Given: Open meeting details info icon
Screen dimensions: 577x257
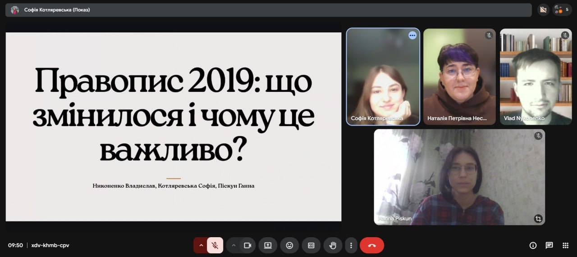Looking at the screenshot, I should 533,245.
